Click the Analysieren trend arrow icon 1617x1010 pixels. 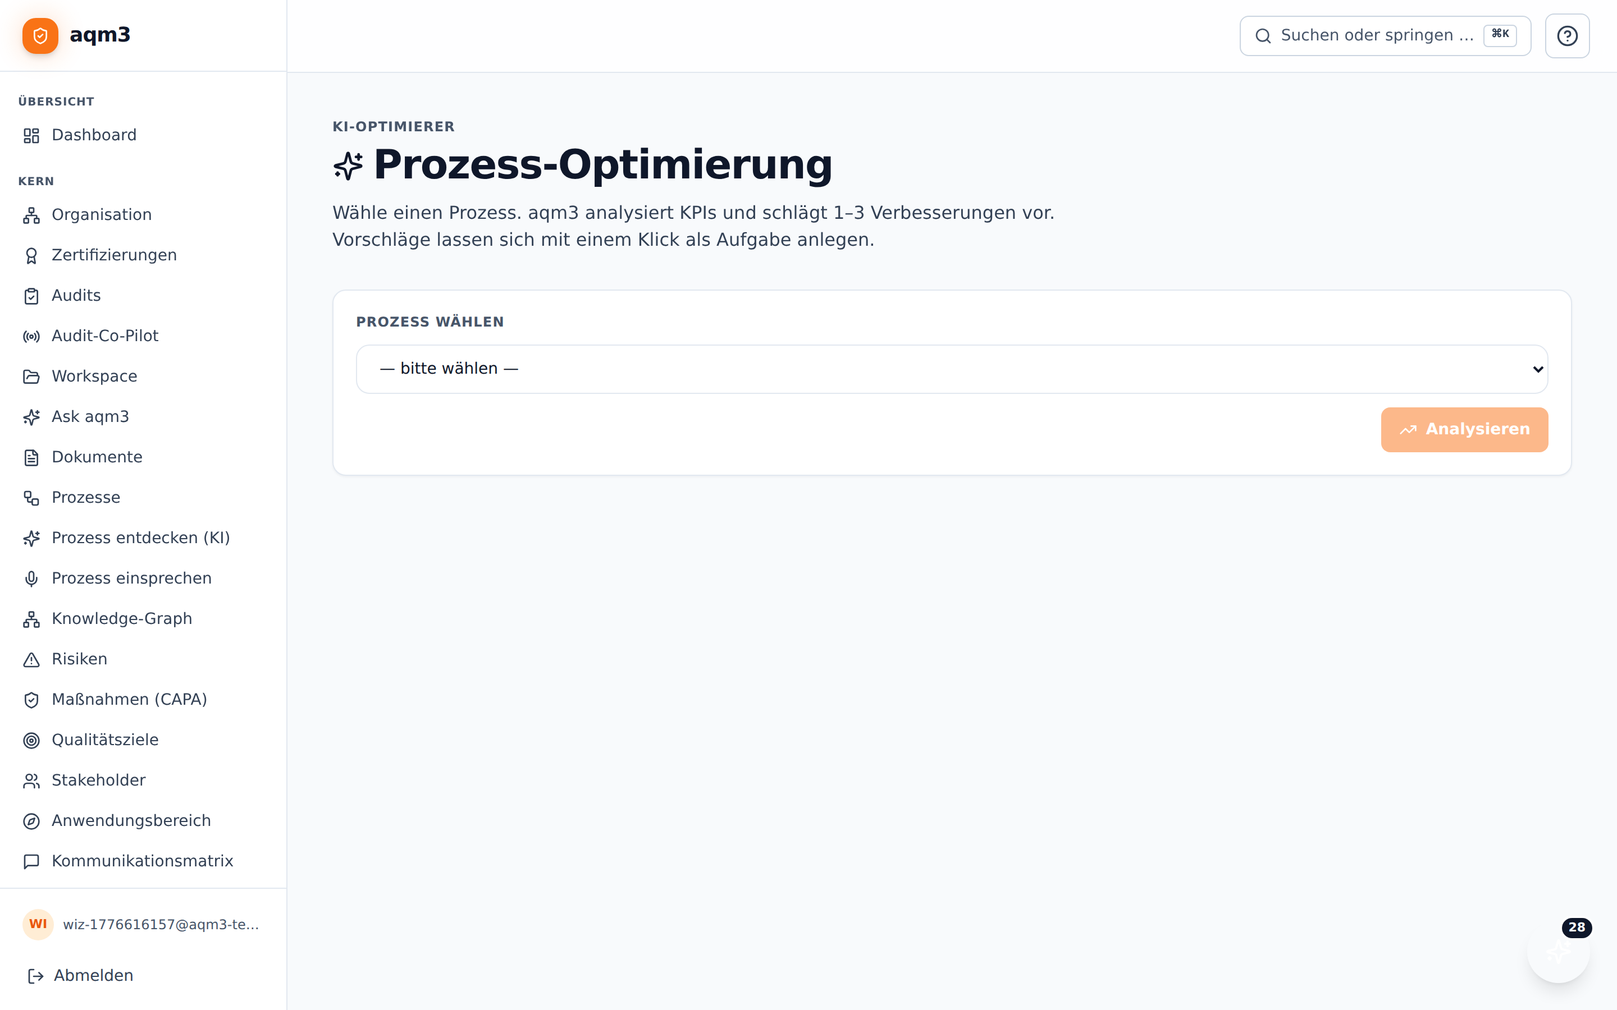click(x=1408, y=430)
